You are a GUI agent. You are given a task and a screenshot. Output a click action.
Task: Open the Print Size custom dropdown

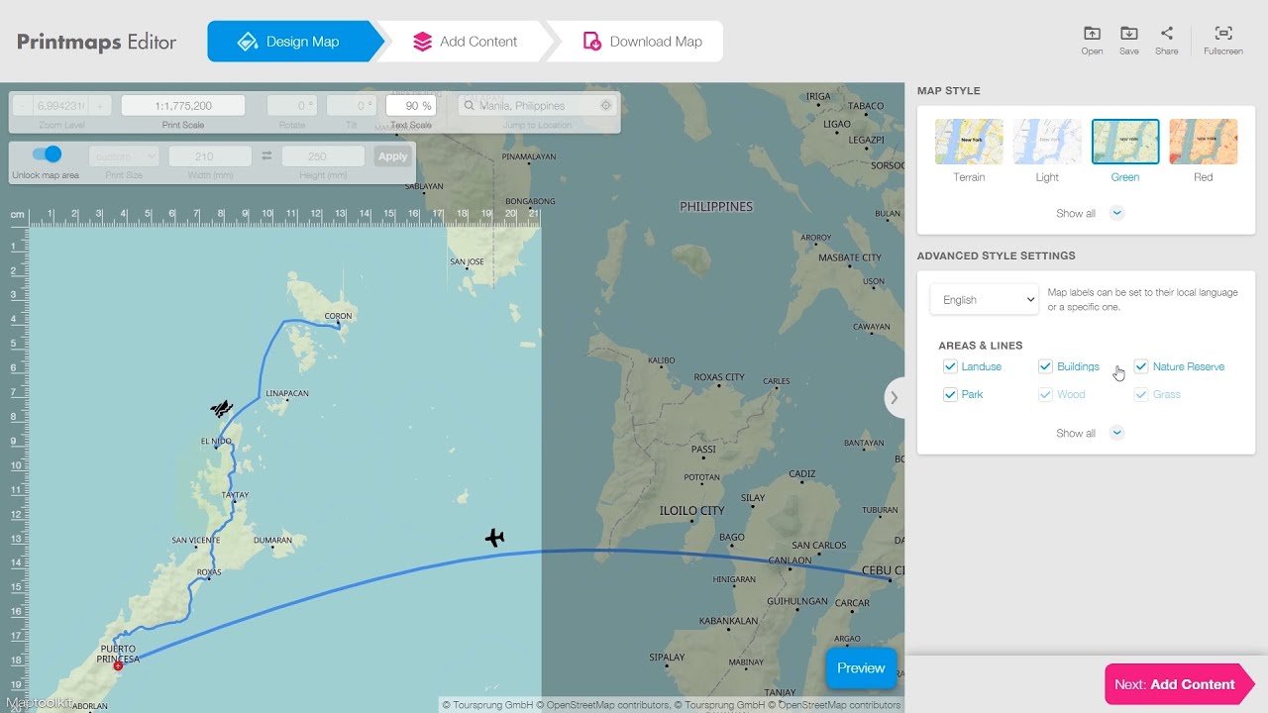click(x=124, y=156)
